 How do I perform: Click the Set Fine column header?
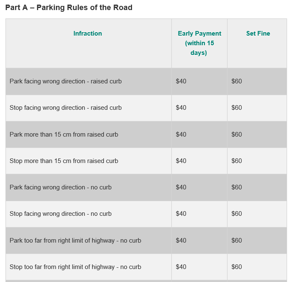(x=258, y=34)
